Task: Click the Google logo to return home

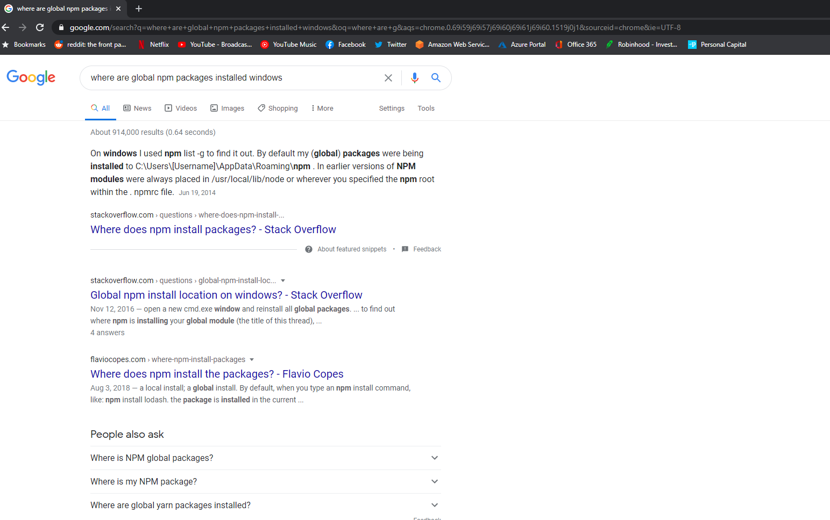Action: 31,78
